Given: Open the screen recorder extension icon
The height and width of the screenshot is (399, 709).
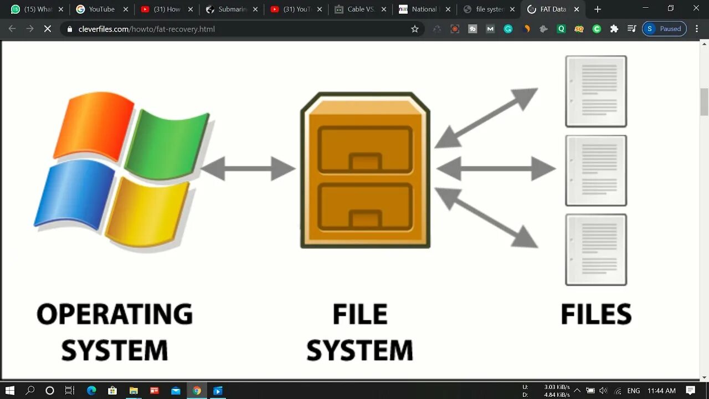Looking at the screenshot, I should pos(455,29).
